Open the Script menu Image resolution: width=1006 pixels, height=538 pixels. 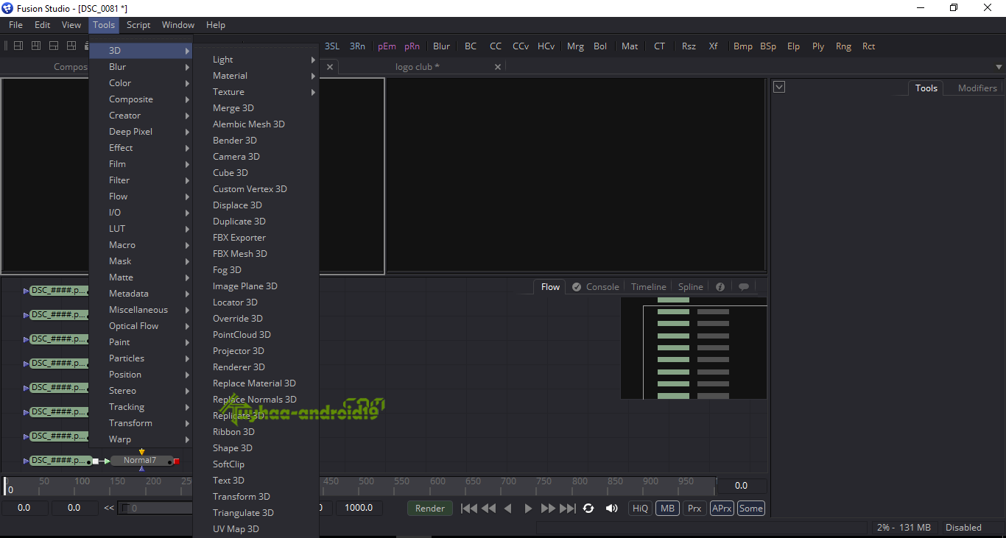coord(138,25)
